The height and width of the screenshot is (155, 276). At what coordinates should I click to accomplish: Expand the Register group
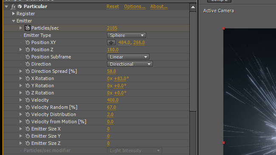14,14
